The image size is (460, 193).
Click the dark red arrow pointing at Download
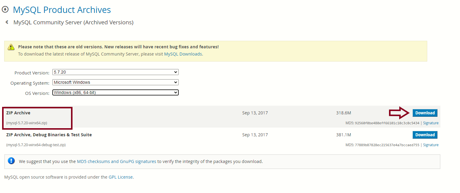[399, 113]
